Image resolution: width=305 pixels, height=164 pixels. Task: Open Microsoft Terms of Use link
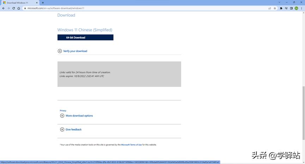pos(132,145)
